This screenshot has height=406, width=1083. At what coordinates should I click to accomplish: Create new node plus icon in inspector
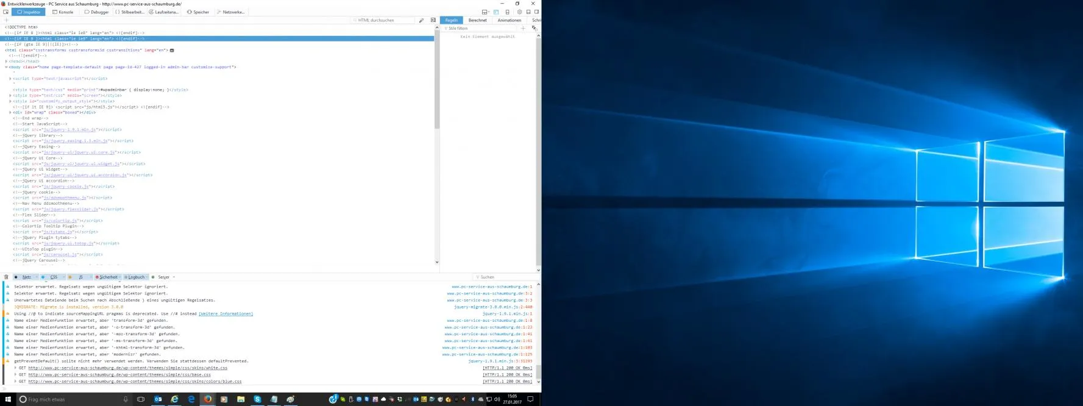coord(7,20)
